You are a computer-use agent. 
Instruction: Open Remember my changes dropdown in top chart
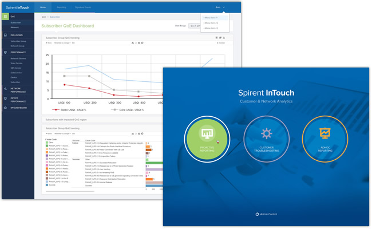tap(62, 43)
